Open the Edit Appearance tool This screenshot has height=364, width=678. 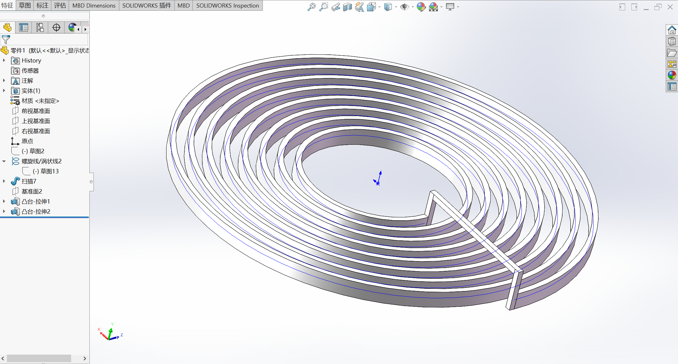[421, 7]
